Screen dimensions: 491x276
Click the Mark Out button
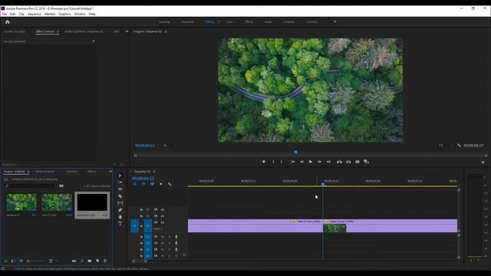tap(282, 162)
